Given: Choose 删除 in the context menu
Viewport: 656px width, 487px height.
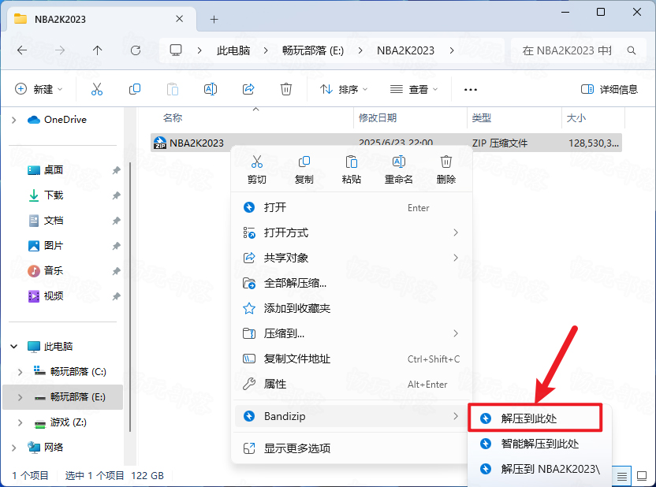Looking at the screenshot, I should [446, 169].
